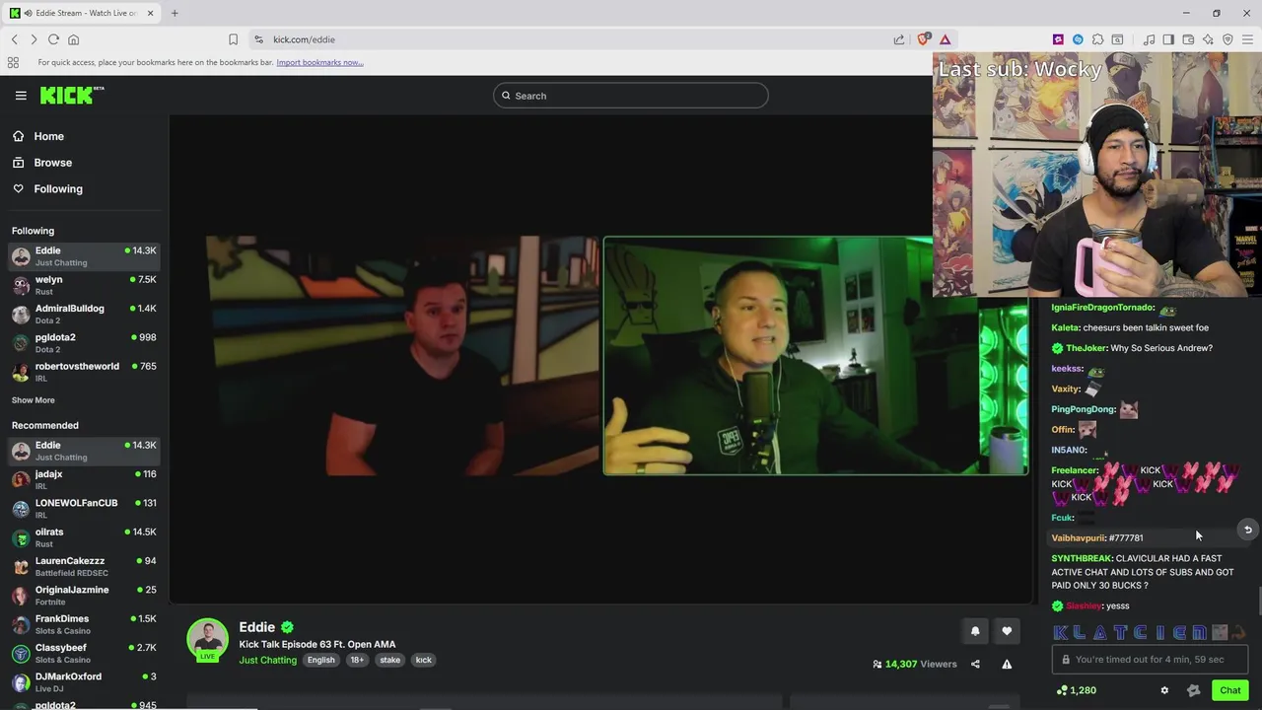The image size is (1262, 710).
Task: Open jadajx recommended channel
Action: [x=84, y=479]
